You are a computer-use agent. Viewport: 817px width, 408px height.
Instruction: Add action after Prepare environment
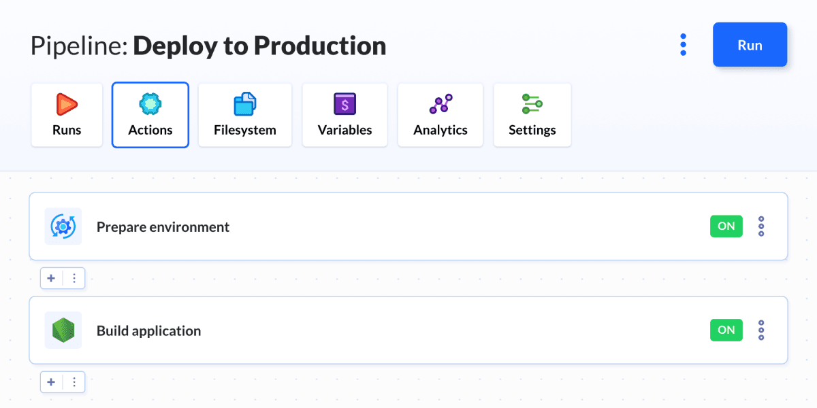point(51,278)
